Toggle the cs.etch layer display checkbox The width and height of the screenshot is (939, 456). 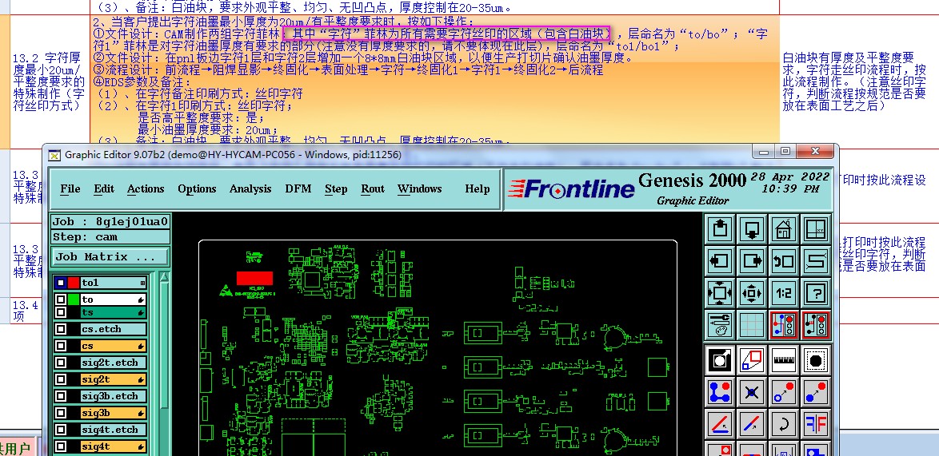61,329
